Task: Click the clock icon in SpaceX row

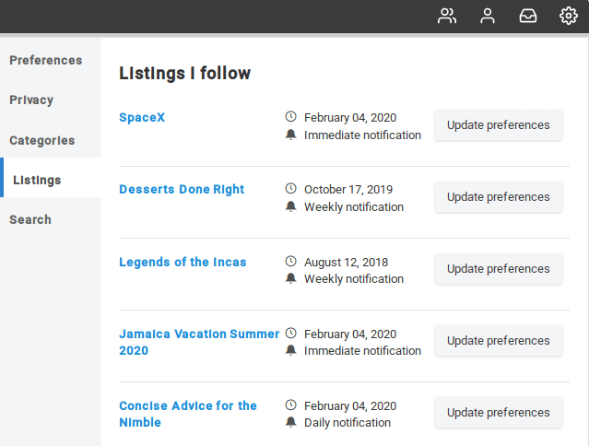Action: [x=290, y=117]
